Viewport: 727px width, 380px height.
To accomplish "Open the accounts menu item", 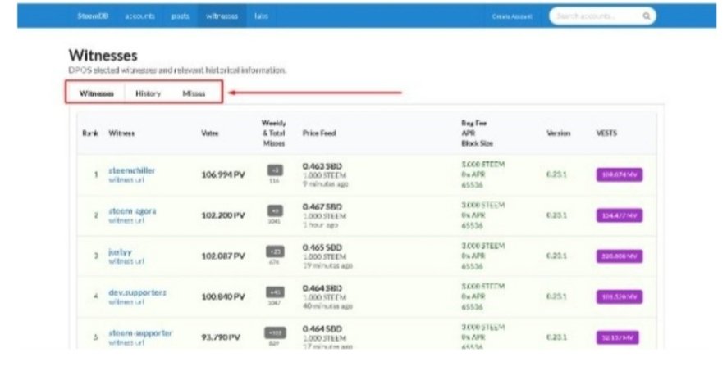I will click(x=139, y=16).
